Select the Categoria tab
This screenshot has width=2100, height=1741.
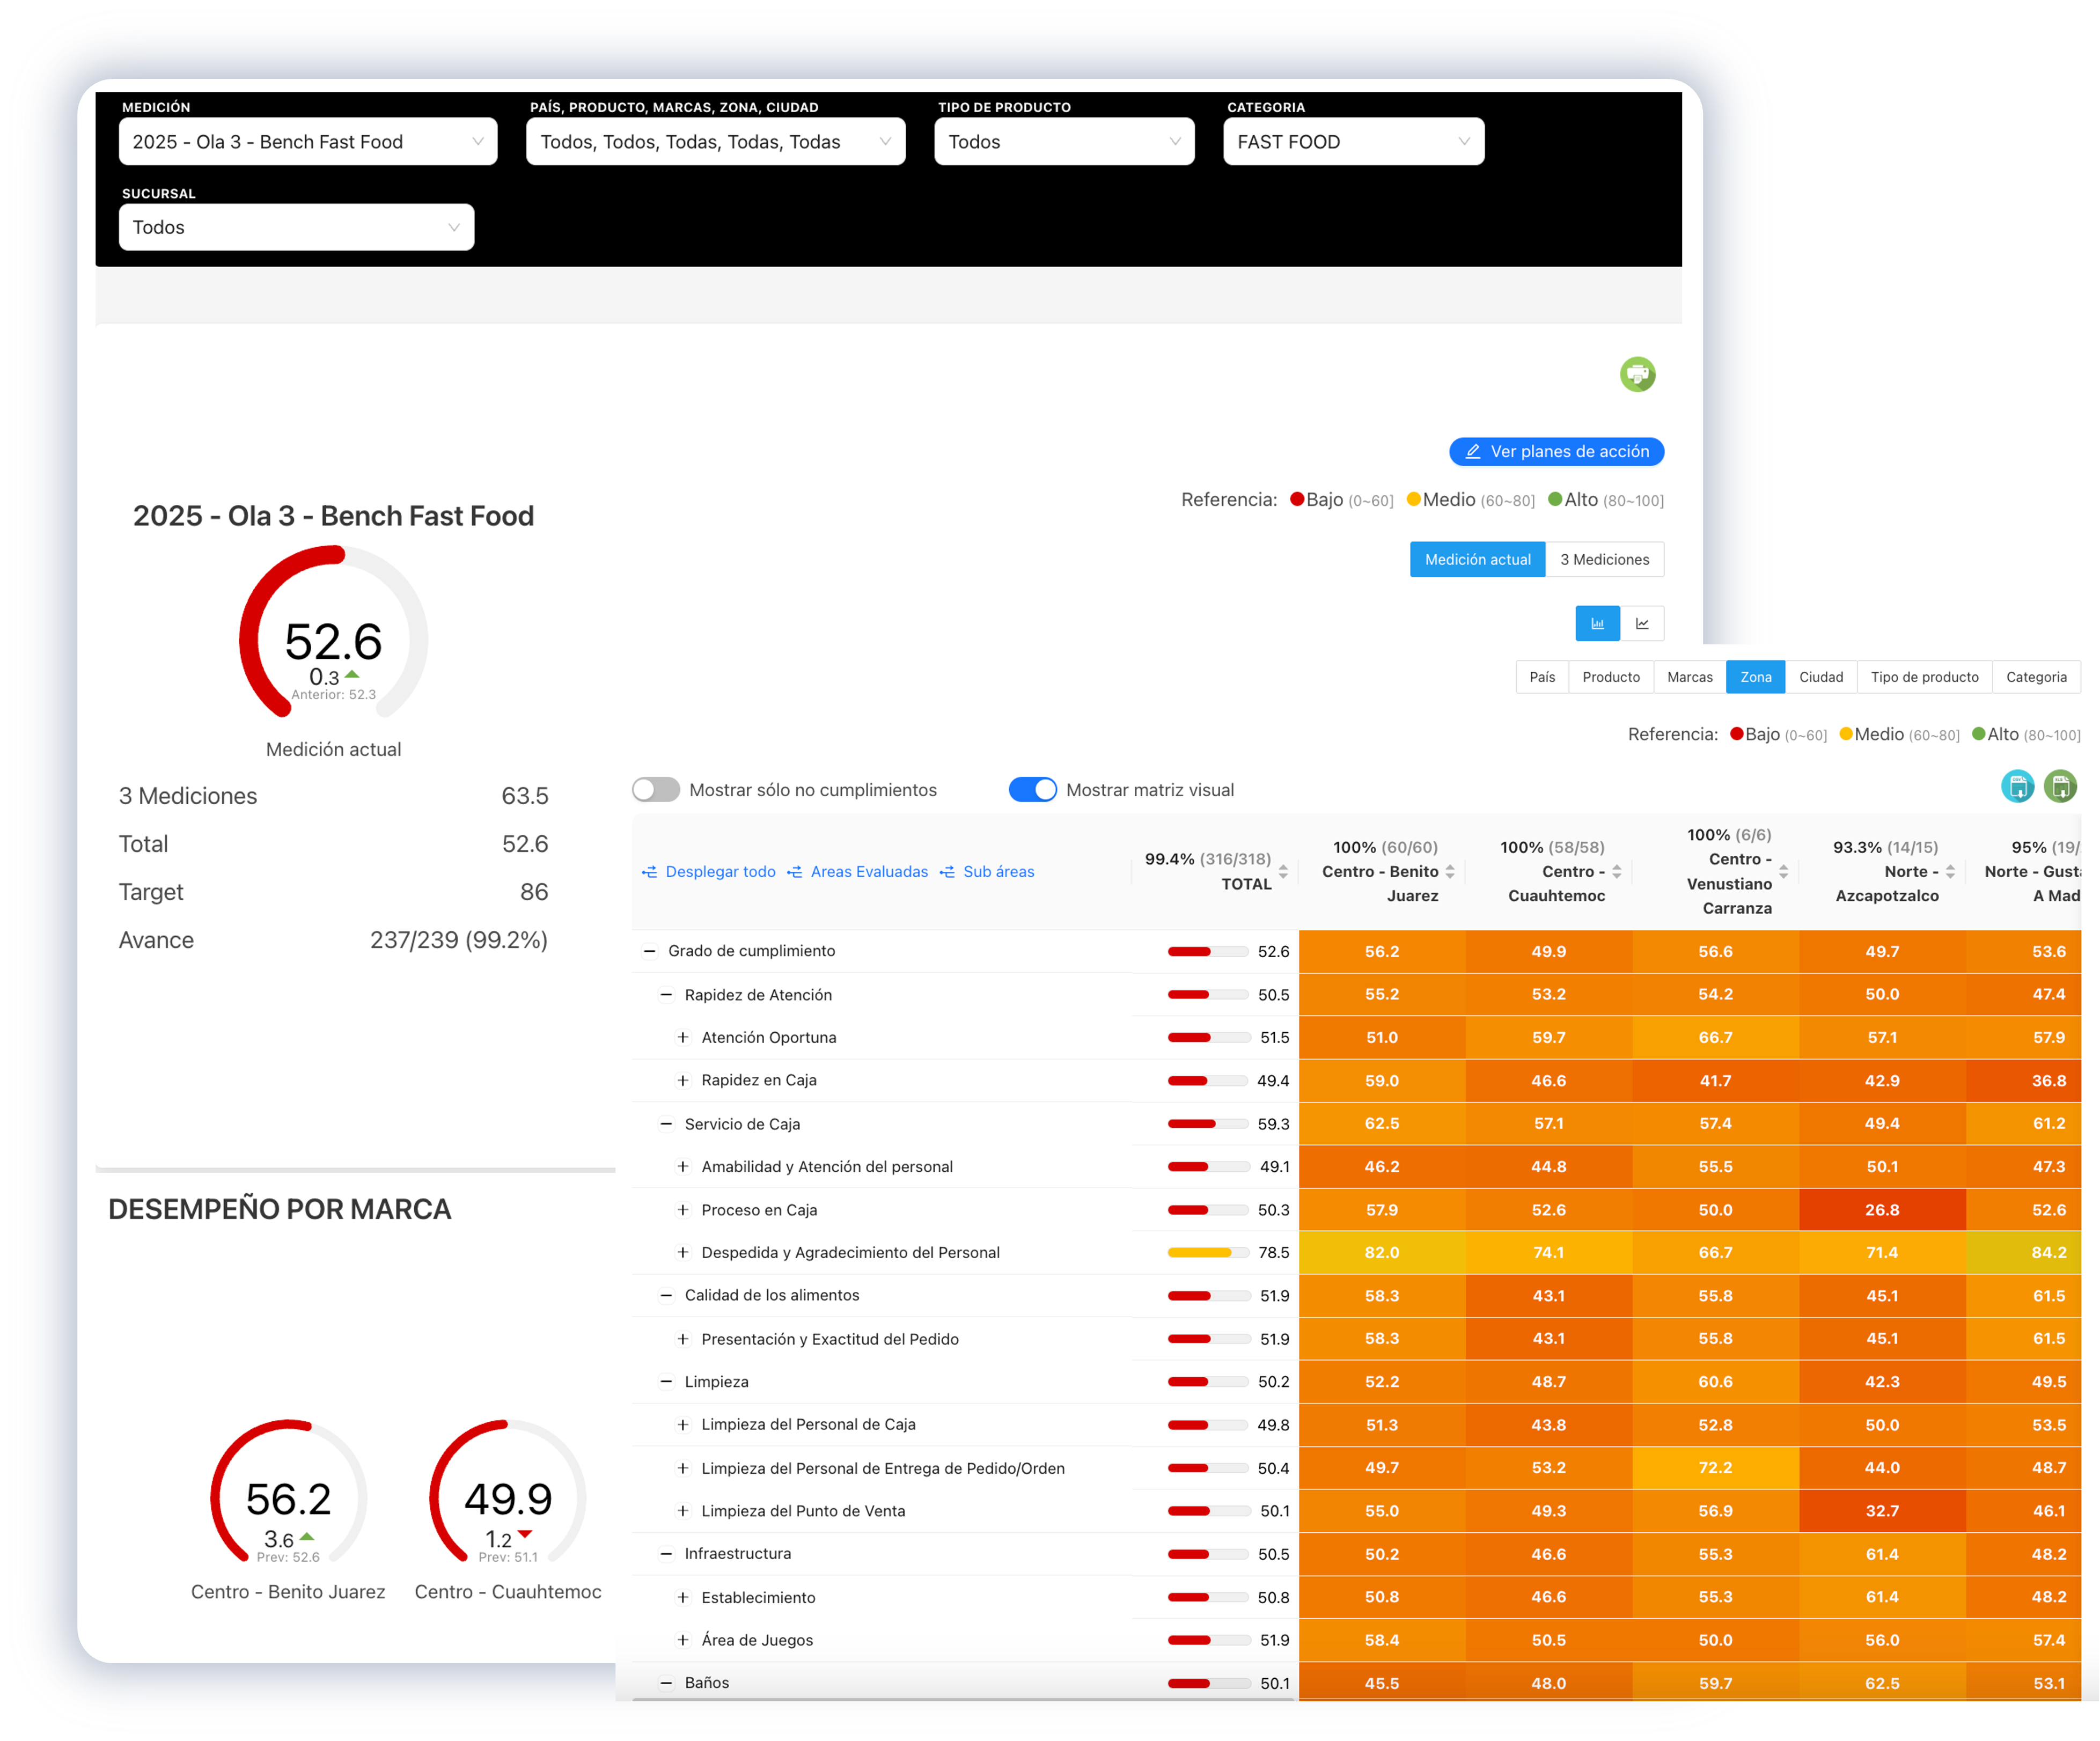click(x=2036, y=677)
